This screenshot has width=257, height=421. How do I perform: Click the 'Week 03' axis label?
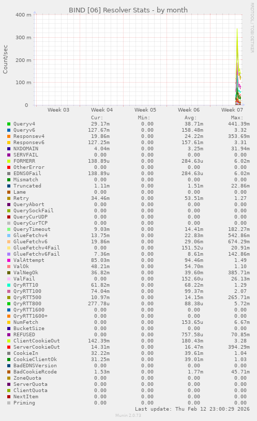point(58,110)
